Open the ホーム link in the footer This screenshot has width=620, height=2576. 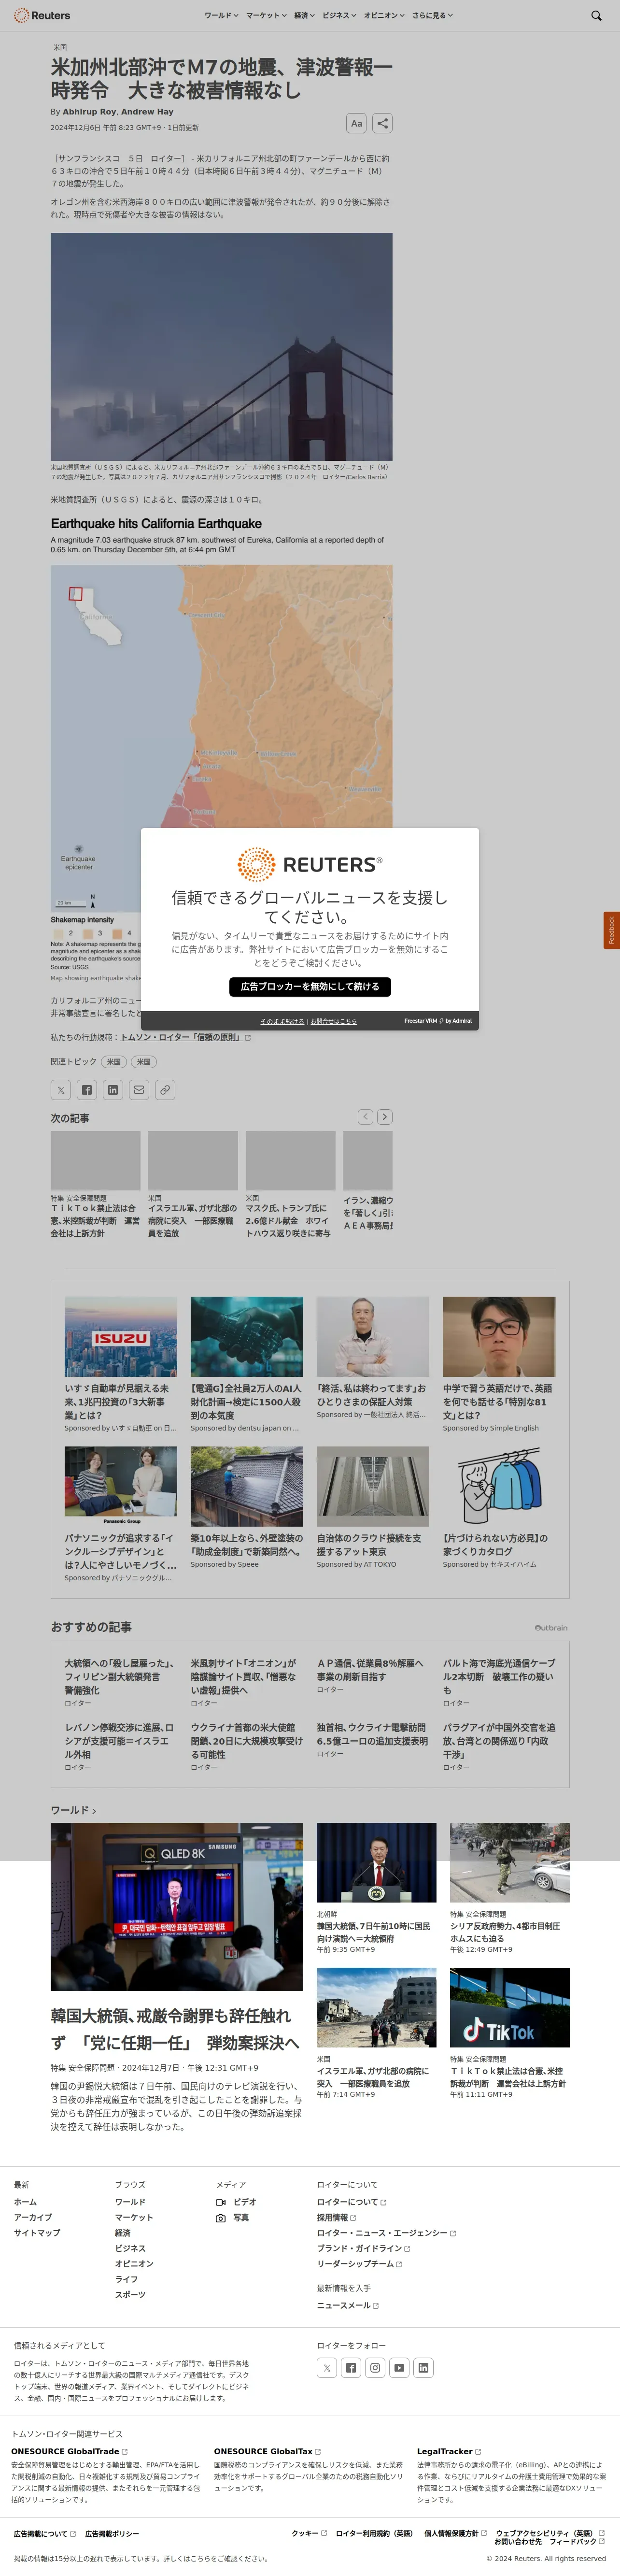pyautogui.click(x=25, y=2202)
